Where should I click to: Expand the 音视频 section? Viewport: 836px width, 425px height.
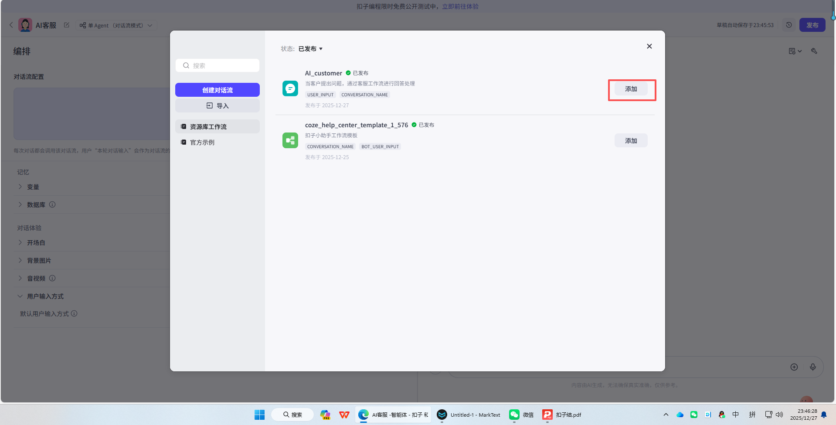pos(20,278)
